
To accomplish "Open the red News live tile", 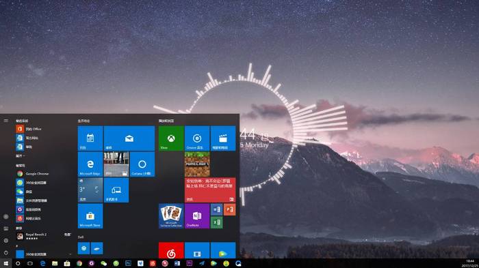I will pyautogui.click(x=210, y=190).
